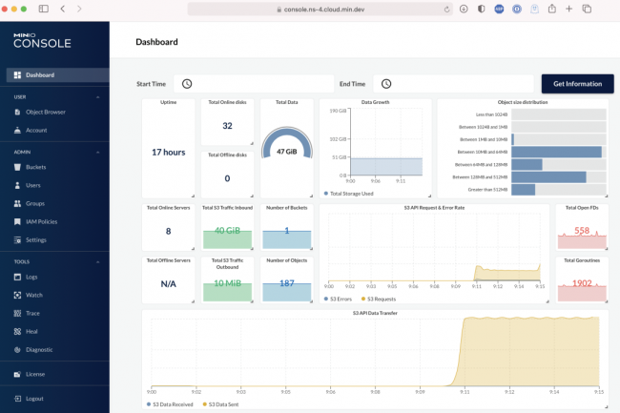Click the Groups icon in sidebar
This screenshot has height=413, width=620.
click(16, 203)
